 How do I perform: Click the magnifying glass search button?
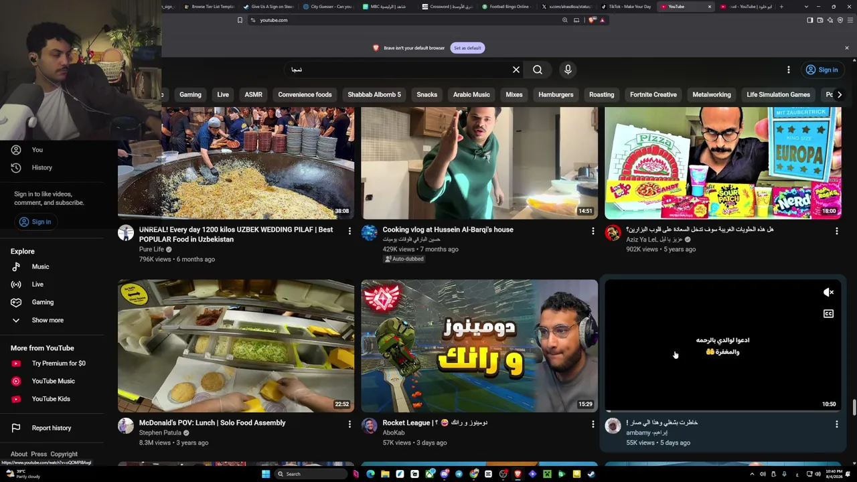[538, 70]
